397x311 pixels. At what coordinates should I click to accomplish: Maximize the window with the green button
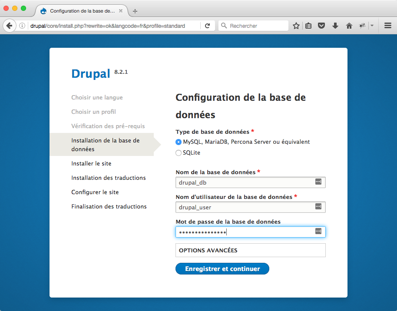pos(23,8)
